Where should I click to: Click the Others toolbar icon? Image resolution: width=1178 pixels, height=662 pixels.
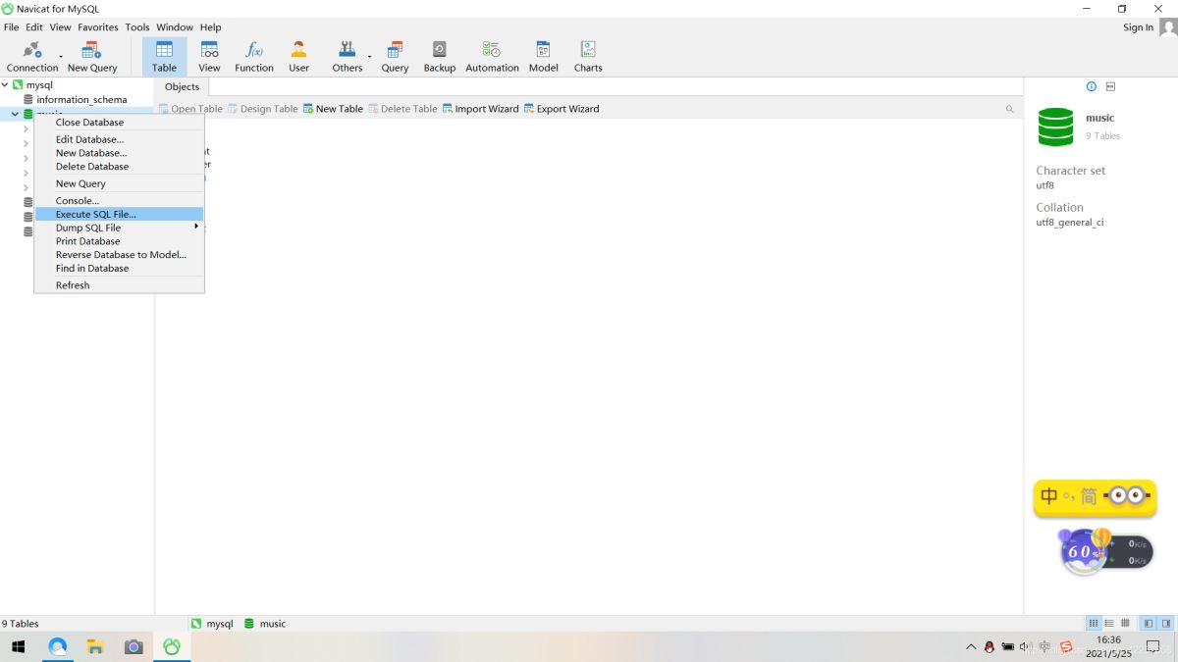(348, 57)
